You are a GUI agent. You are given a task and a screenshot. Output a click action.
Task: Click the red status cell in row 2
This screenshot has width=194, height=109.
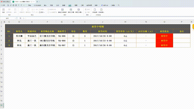(x=164, y=41)
